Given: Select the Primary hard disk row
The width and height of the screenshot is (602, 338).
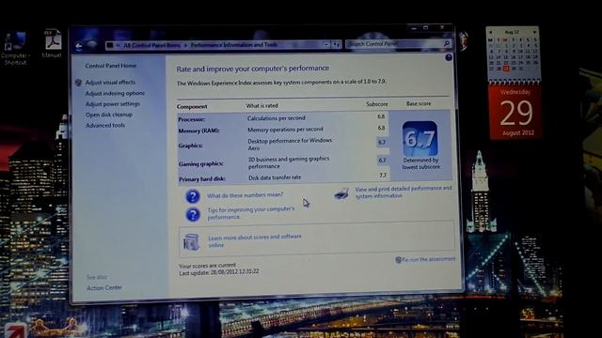Looking at the screenshot, I should [x=283, y=177].
